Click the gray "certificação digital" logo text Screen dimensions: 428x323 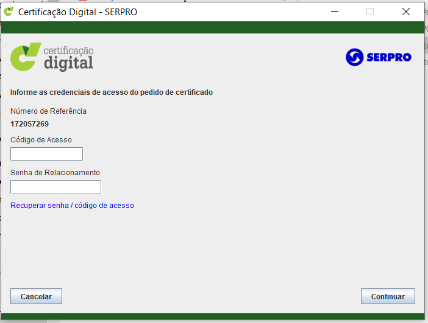[68, 57]
